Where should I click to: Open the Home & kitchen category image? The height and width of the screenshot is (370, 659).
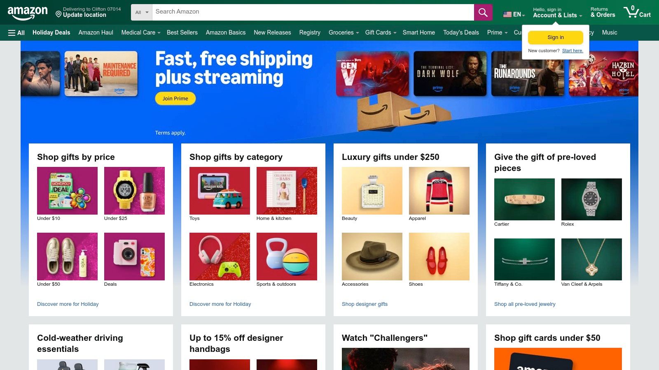point(287,191)
